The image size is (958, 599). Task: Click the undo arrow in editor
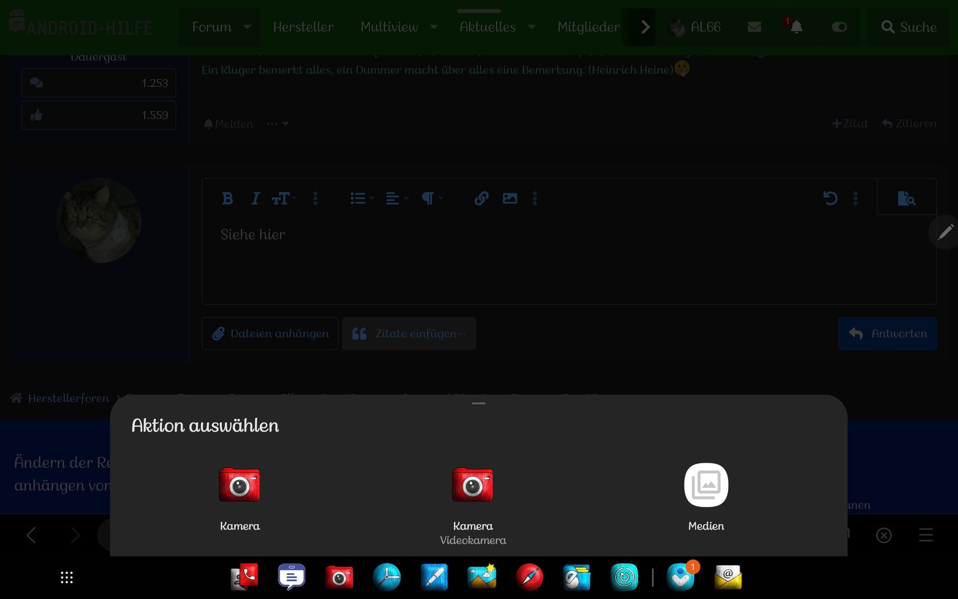pyautogui.click(x=830, y=198)
